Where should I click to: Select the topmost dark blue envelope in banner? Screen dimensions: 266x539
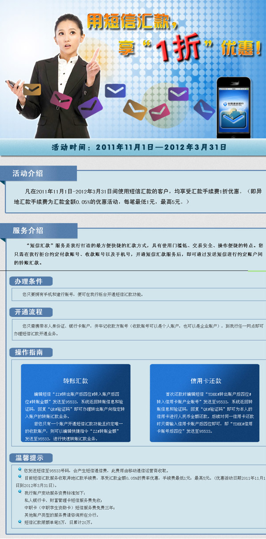coord(115,91)
